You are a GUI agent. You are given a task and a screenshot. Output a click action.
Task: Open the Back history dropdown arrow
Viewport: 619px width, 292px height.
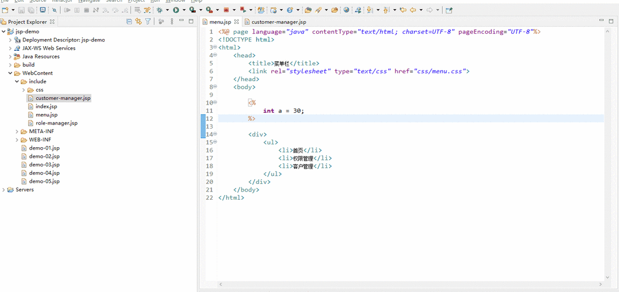click(x=421, y=10)
